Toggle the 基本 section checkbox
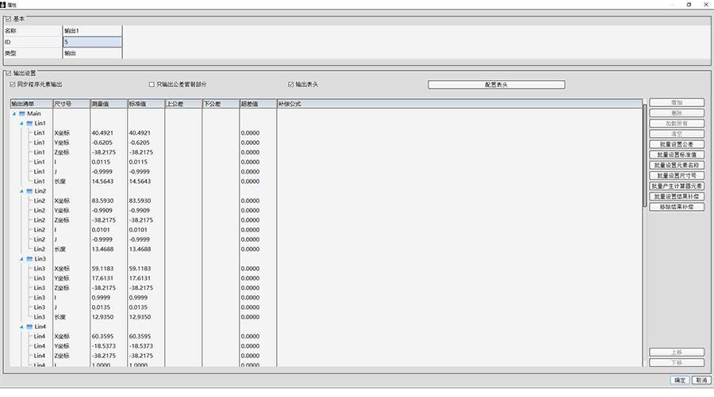Viewport: 714px width, 397px height. coord(8,19)
